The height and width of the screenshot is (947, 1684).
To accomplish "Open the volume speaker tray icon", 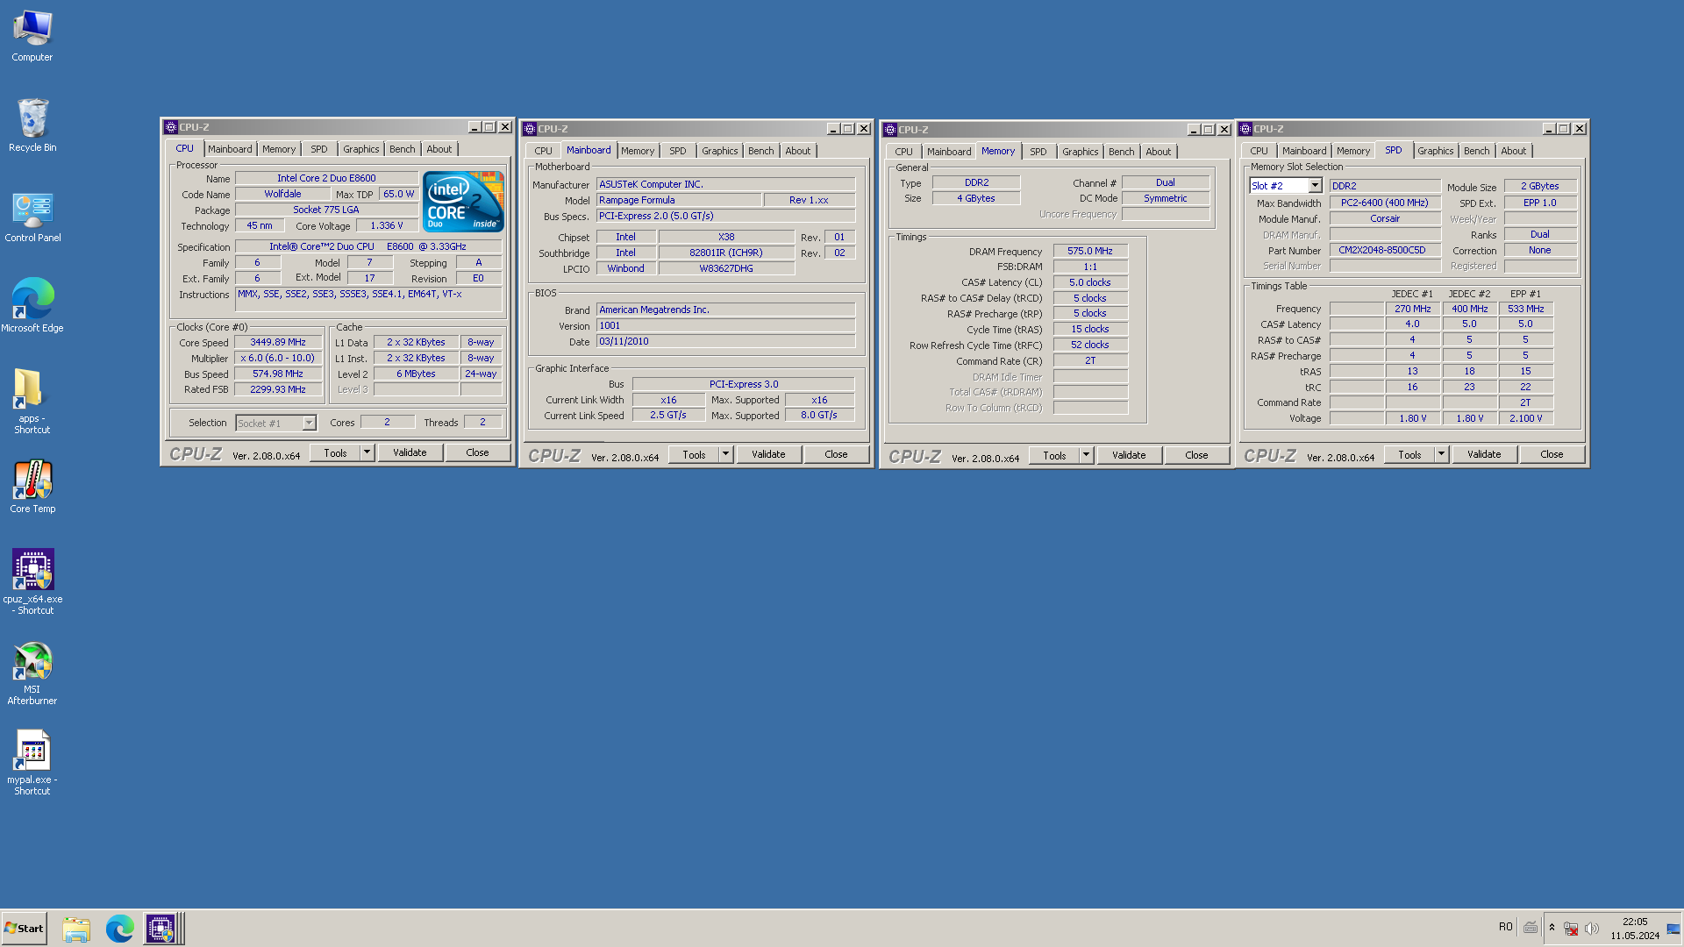I will point(1592,929).
